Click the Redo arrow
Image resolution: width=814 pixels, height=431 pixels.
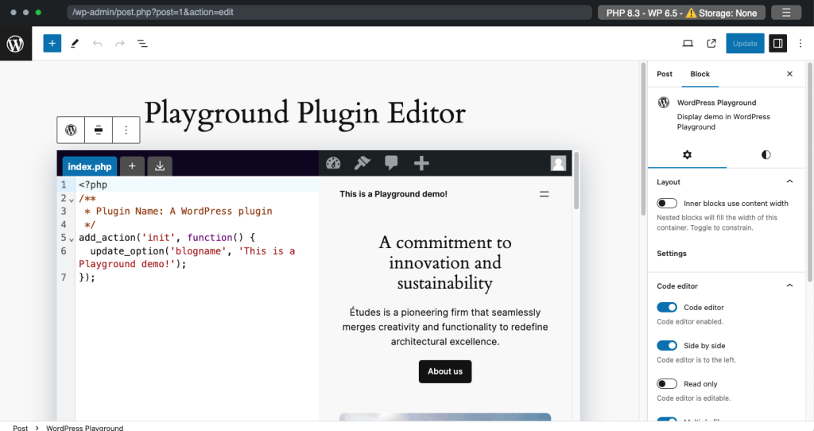[x=120, y=44]
